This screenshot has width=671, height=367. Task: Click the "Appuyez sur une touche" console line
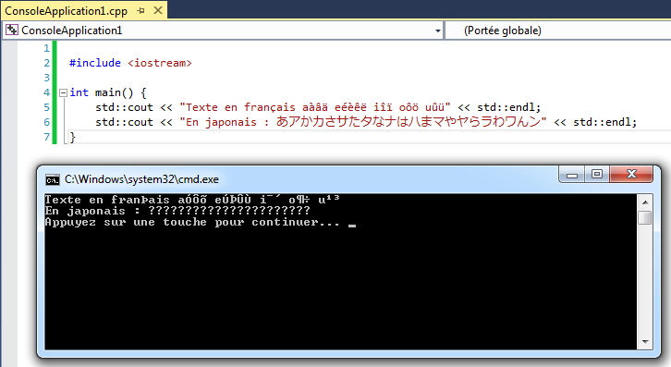coord(191,222)
